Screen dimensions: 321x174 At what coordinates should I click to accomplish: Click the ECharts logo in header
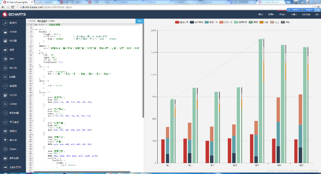tap(13, 14)
